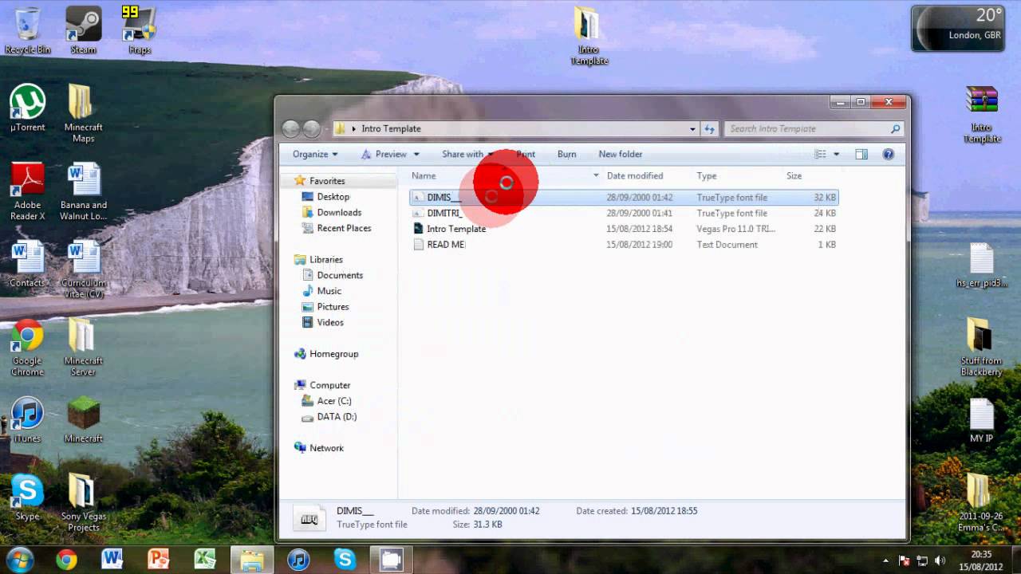The width and height of the screenshot is (1021, 574).
Task: Open Network in the navigation pane
Action: [326, 448]
